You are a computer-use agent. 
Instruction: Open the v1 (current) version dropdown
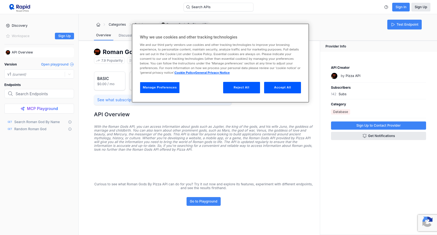(39, 74)
